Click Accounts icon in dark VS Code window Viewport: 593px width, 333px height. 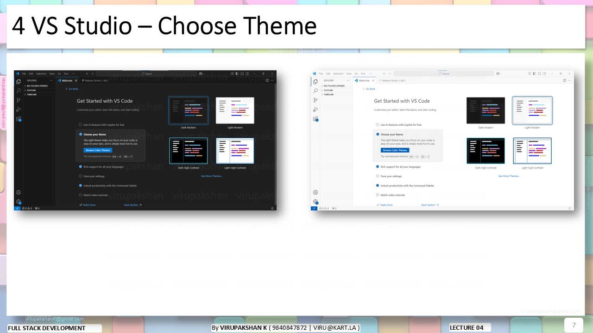[x=19, y=192]
